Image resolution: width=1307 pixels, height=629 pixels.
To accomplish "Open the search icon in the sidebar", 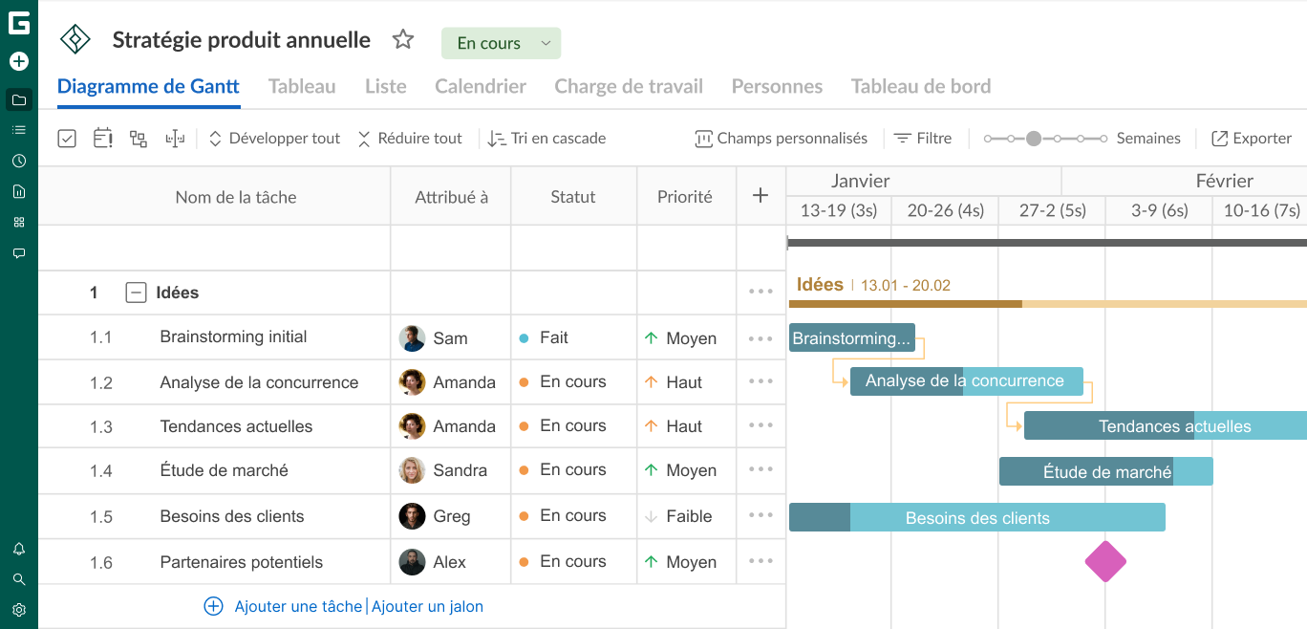I will pos(19,579).
